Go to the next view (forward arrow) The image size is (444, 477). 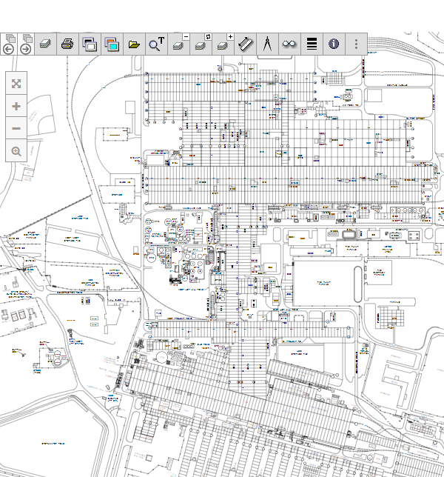pos(26,49)
